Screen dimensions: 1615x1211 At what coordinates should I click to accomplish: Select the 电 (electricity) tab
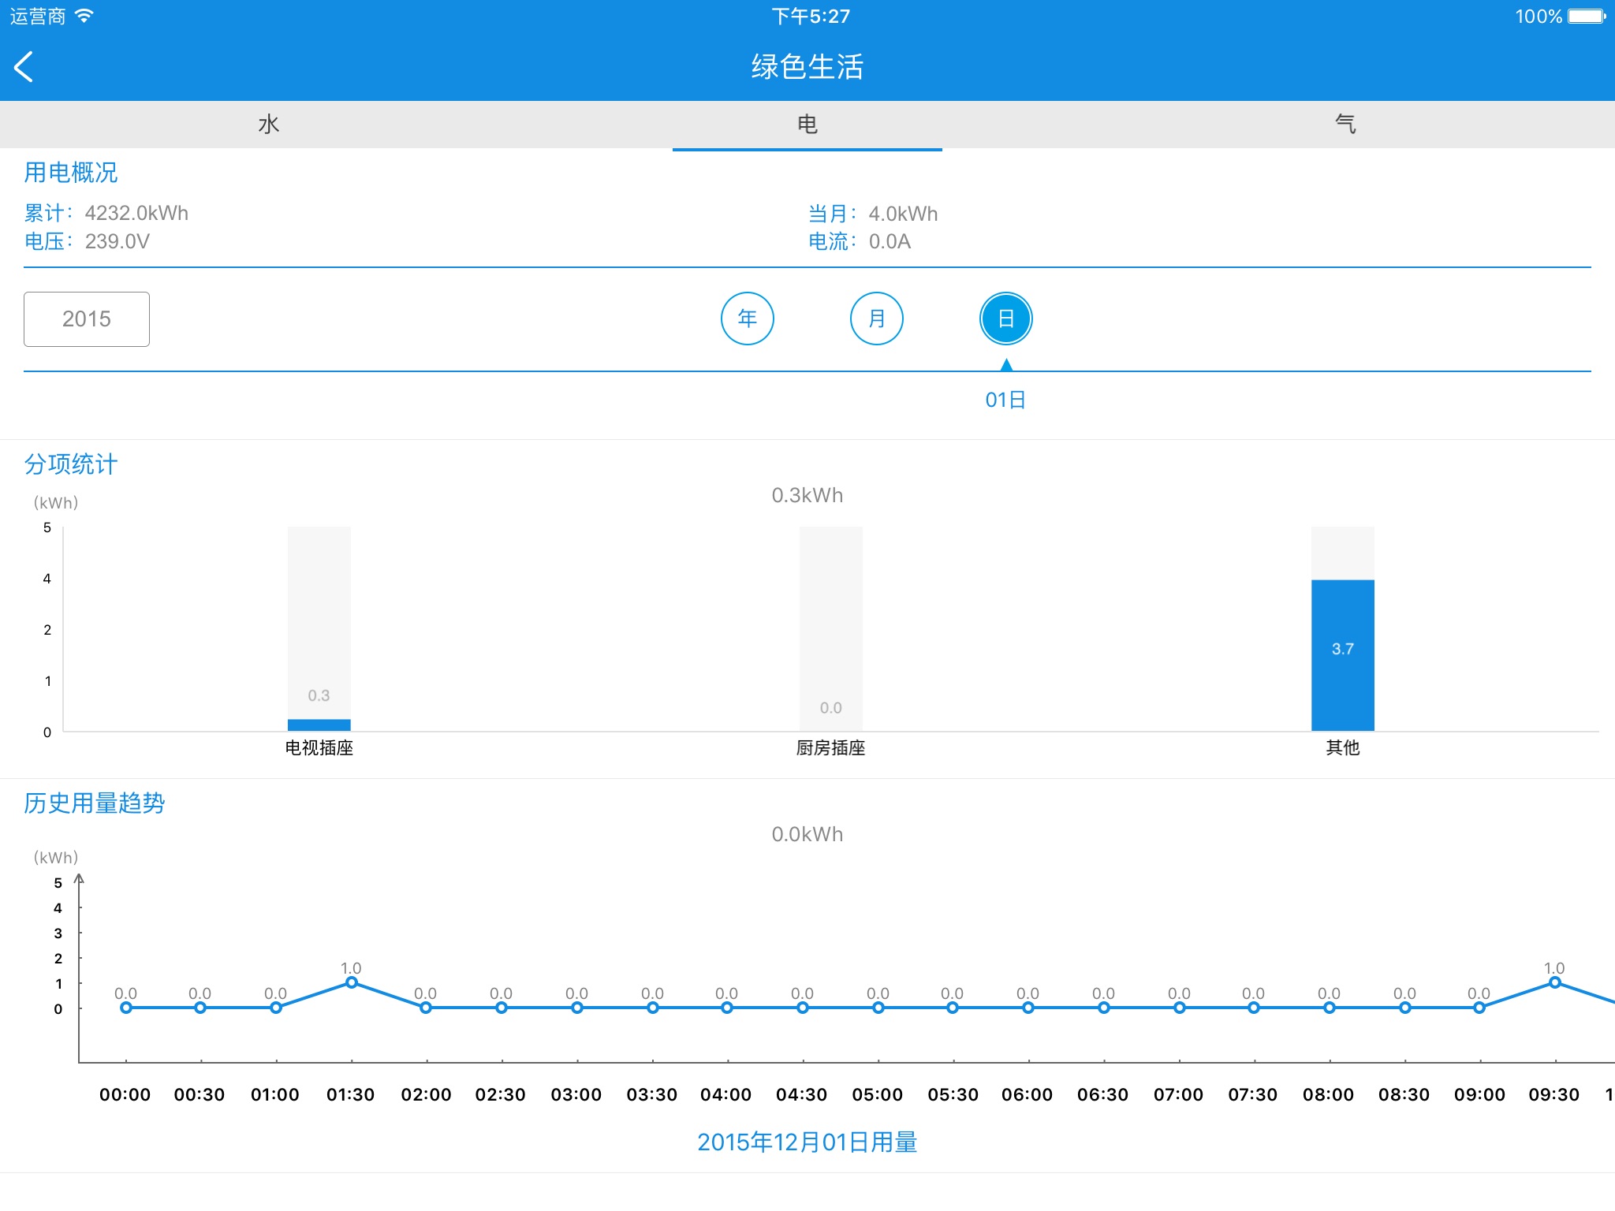pyautogui.click(x=807, y=125)
